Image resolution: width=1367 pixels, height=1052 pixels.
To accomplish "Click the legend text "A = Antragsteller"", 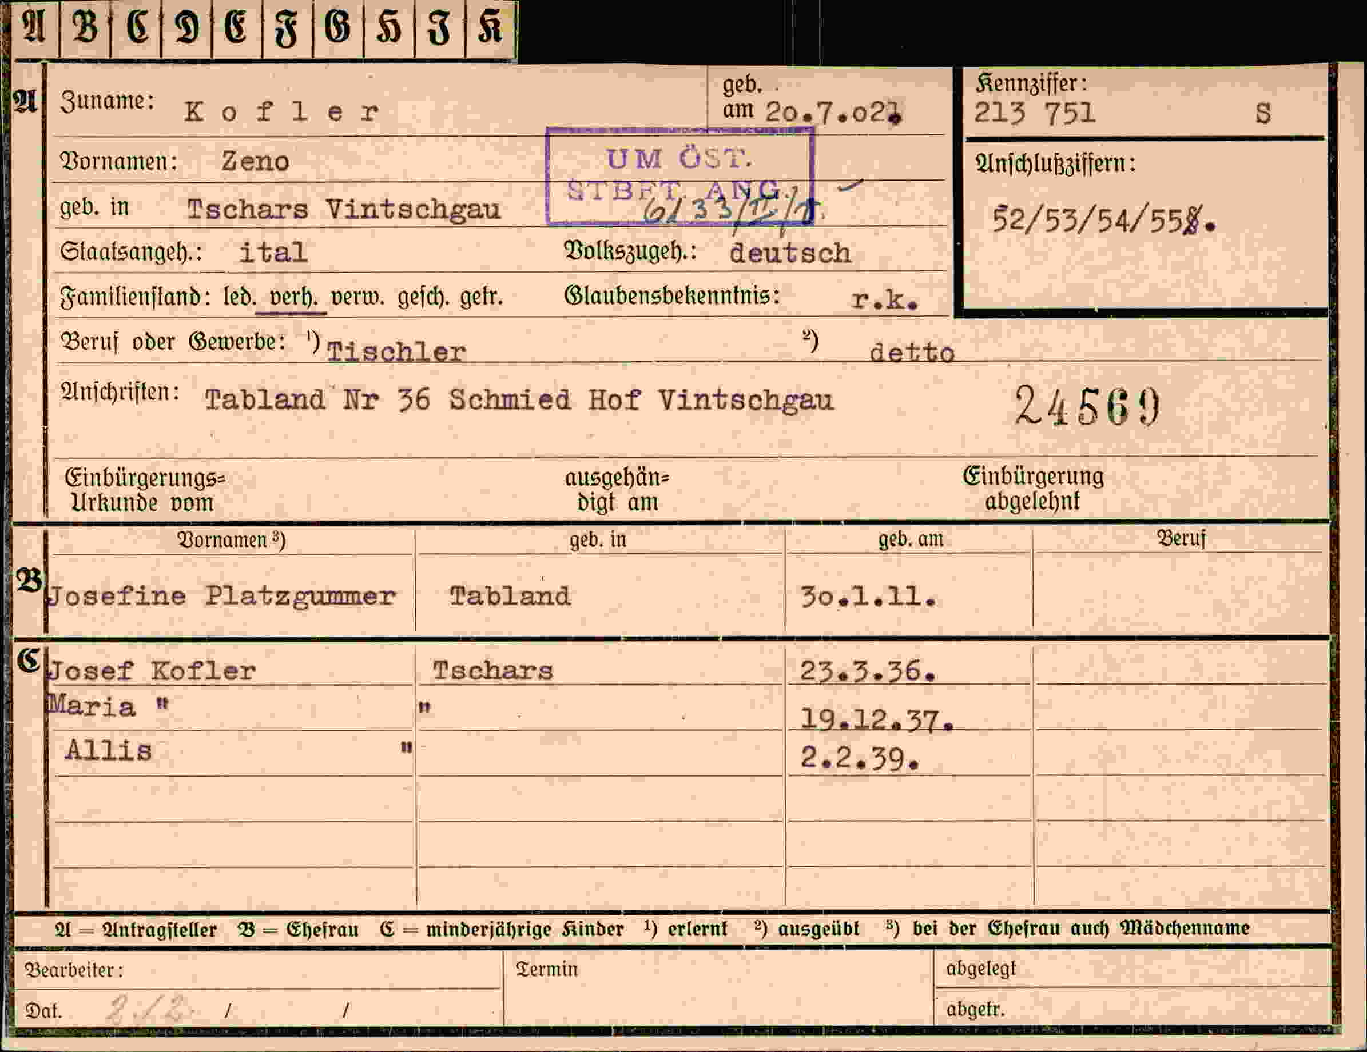I will pyautogui.click(x=136, y=930).
